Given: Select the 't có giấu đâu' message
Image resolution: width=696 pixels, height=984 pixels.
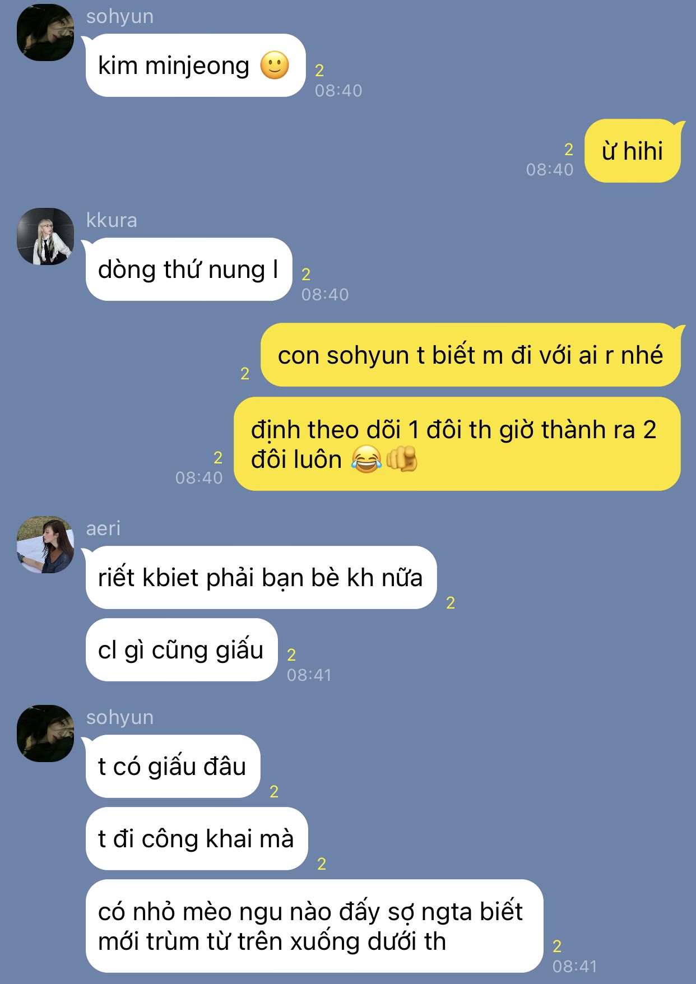Looking at the screenshot, I should pos(173,767).
